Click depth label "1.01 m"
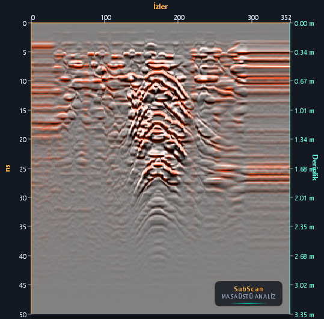This screenshot has height=319, width=324. pyautogui.click(x=304, y=111)
